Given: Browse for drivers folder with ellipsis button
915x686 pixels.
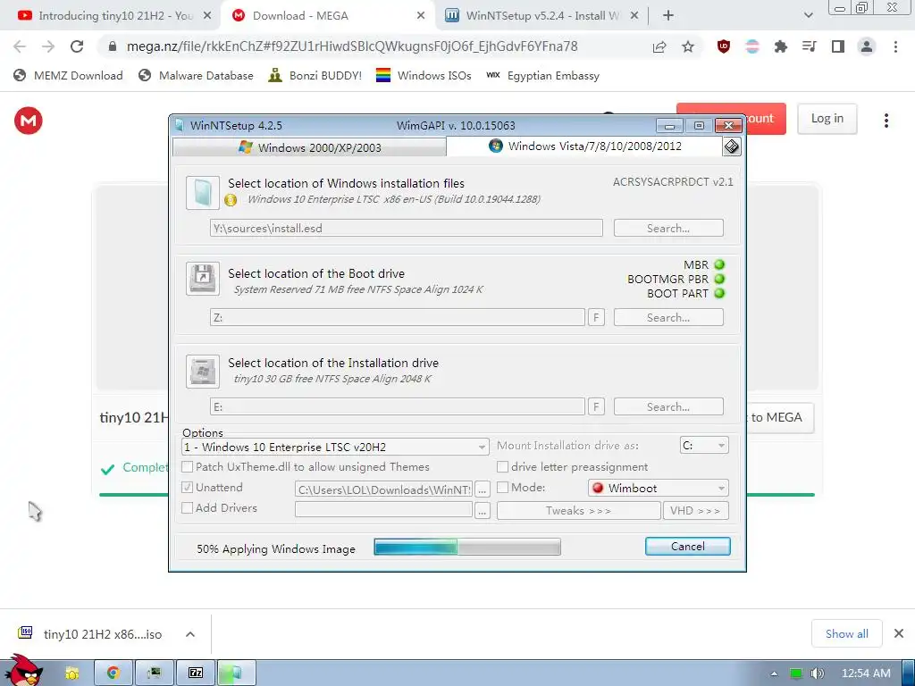Looking at the screenshot, I should pos(482,510).
